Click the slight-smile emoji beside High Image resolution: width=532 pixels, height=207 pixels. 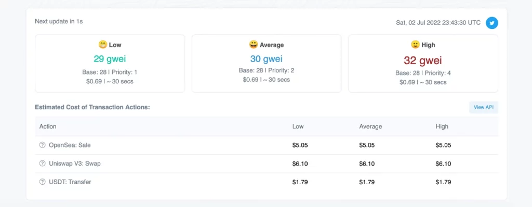415,45
